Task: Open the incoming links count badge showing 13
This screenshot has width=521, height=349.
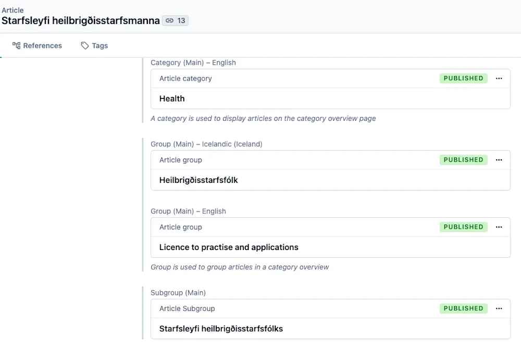Action: (x=175, y=21)
